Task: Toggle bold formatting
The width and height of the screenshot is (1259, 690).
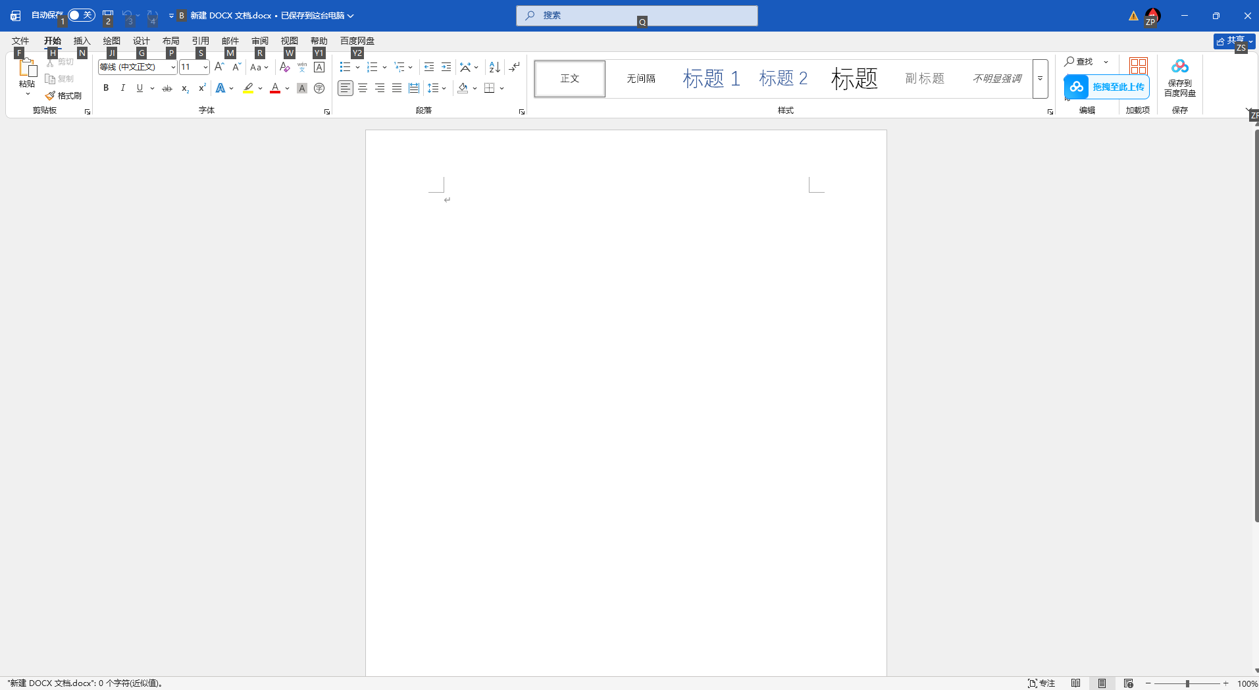Action: click(106, 88)
